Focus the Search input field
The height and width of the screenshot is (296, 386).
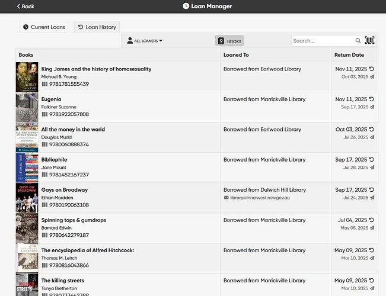pos(323,41)
